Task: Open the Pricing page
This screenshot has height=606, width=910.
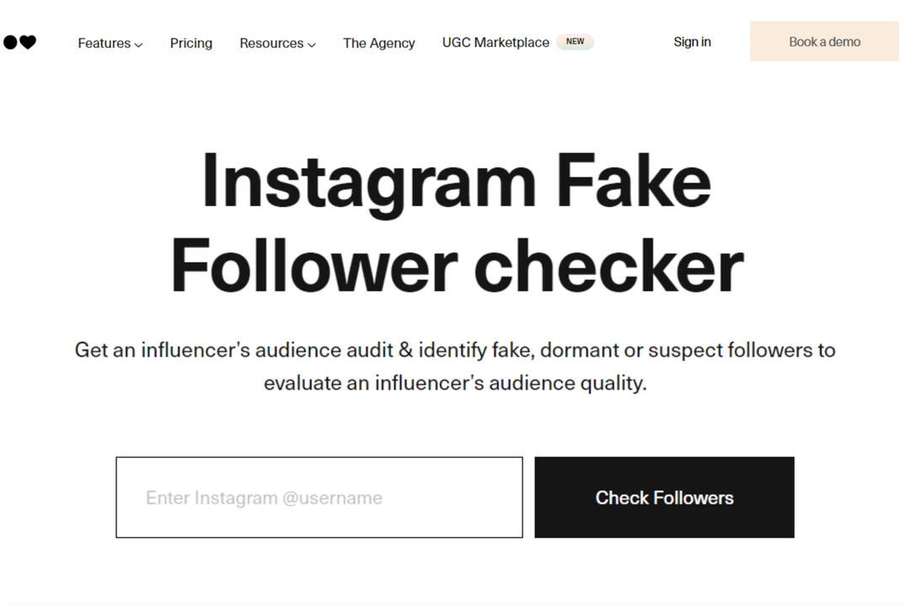Action: [190, 43]
